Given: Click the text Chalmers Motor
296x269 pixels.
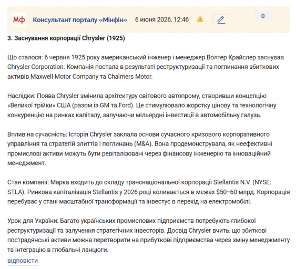Looking at the screenshot, I should 130,77.
